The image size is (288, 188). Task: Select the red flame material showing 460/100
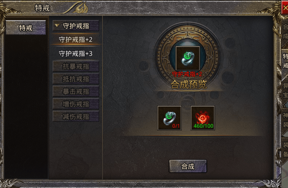[x=202, y=118]
